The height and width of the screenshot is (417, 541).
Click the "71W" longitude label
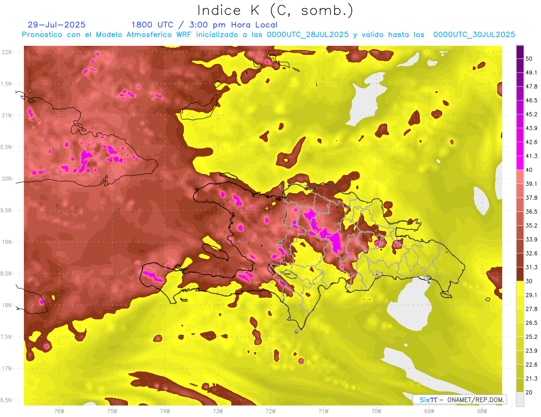(323, 411)
